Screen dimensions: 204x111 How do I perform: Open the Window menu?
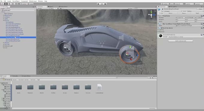(x=40, y=1)
